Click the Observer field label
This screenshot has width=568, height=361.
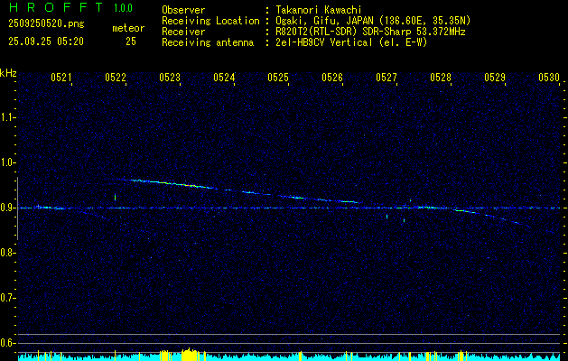tap(183, 10)
